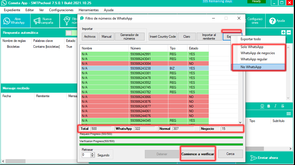Viewport: 295px width, 165px height.
Task: Toggle strikethrough formatting (S)
Action: click(x=283, y=106)
